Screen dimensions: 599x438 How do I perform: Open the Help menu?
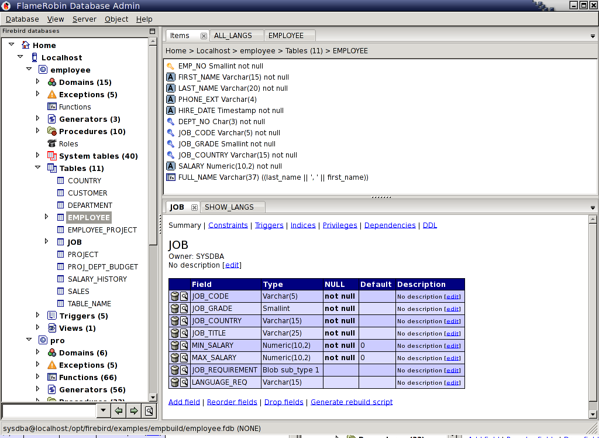point(144,19)
